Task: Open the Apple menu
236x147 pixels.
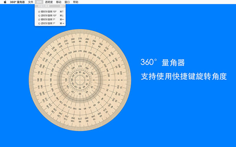Action: (x=5, y=2)
